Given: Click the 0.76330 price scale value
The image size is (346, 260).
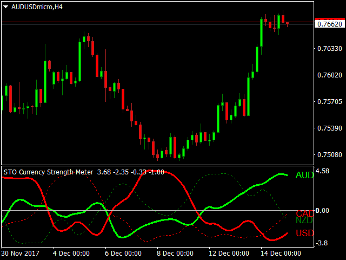Looking at the screenshot, I should (330, 48).
